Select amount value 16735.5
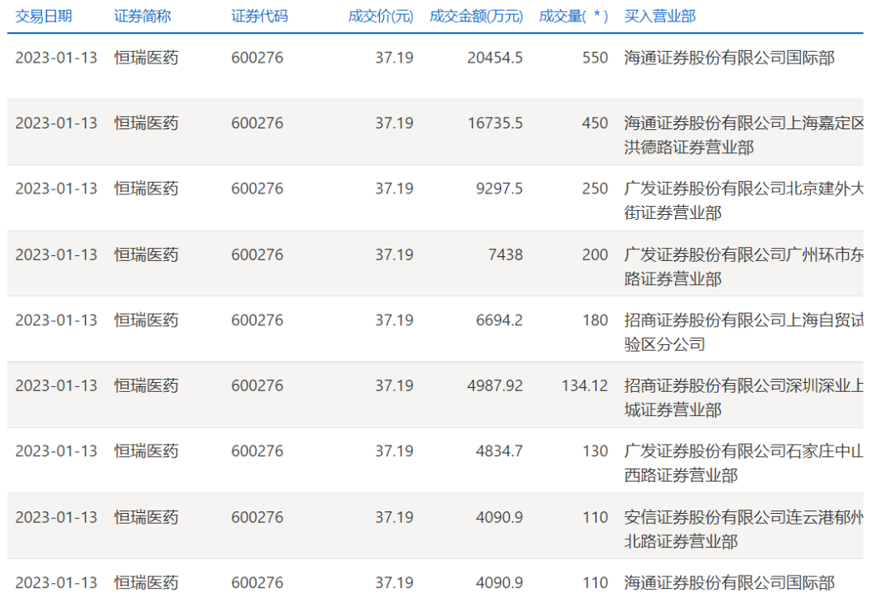 click(x=495, y=123)
